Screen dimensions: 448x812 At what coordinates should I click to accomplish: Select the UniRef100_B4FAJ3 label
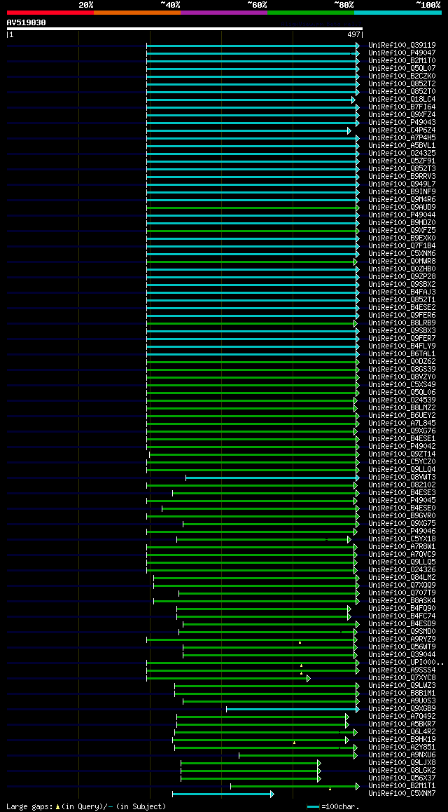402,292
